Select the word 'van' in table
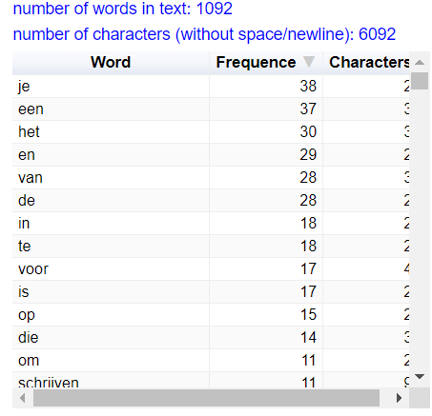This screenshot has width=432, height=416. pos(31,178)
